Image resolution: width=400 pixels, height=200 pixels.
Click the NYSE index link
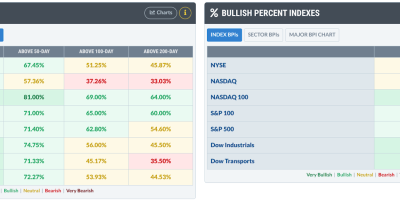click(x=218, y=65)
